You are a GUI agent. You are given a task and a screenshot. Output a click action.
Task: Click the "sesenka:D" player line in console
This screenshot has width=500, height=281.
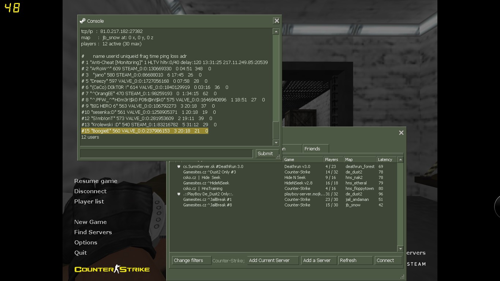click(148, 112)
